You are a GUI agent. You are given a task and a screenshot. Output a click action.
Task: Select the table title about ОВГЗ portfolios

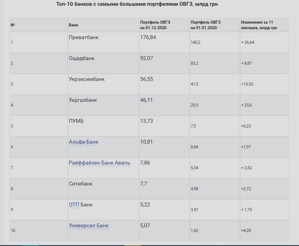click(x=137, y=4)
